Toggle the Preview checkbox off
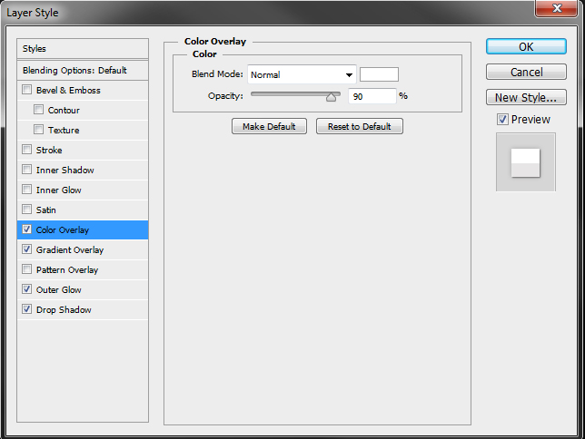585x439 pixels. click(x=502, y=119)
